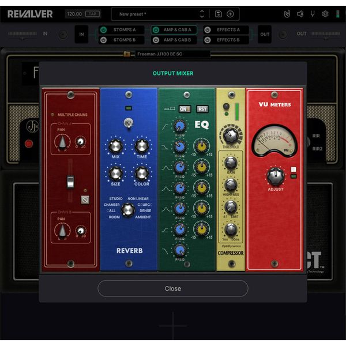
Task: Click the output gain round knob
Action: pyautogui.click(x=283, y=35)
